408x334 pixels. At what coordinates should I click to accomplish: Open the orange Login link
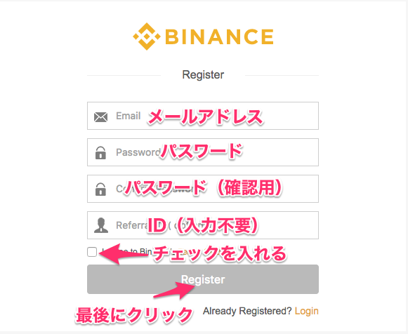point(306,311)
